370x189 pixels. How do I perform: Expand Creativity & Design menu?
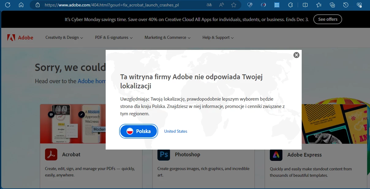[64, 38]
